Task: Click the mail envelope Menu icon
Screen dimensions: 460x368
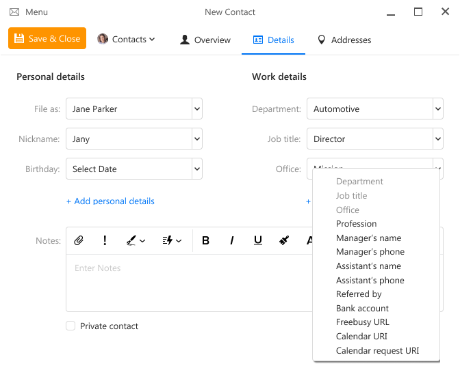Action: (x=14, y=12)
